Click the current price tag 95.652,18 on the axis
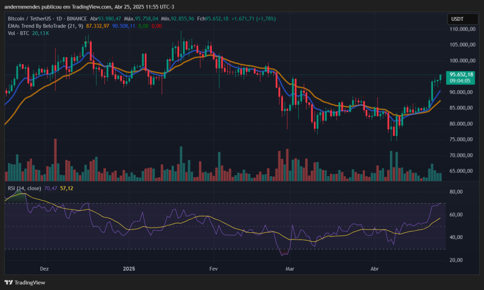 coord(461,75)
